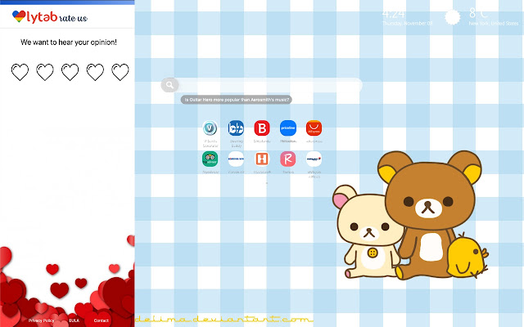Open the Priceline shortcut
Screen dimensions: 524x327
287,128
